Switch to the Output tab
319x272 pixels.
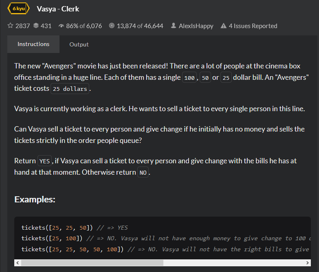tap(79, 44)
